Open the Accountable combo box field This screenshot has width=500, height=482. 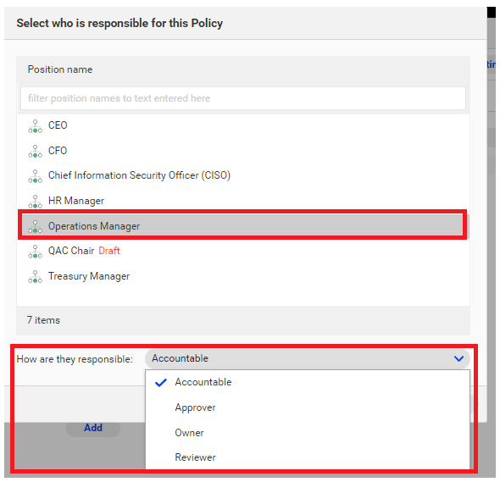[308, 358]
